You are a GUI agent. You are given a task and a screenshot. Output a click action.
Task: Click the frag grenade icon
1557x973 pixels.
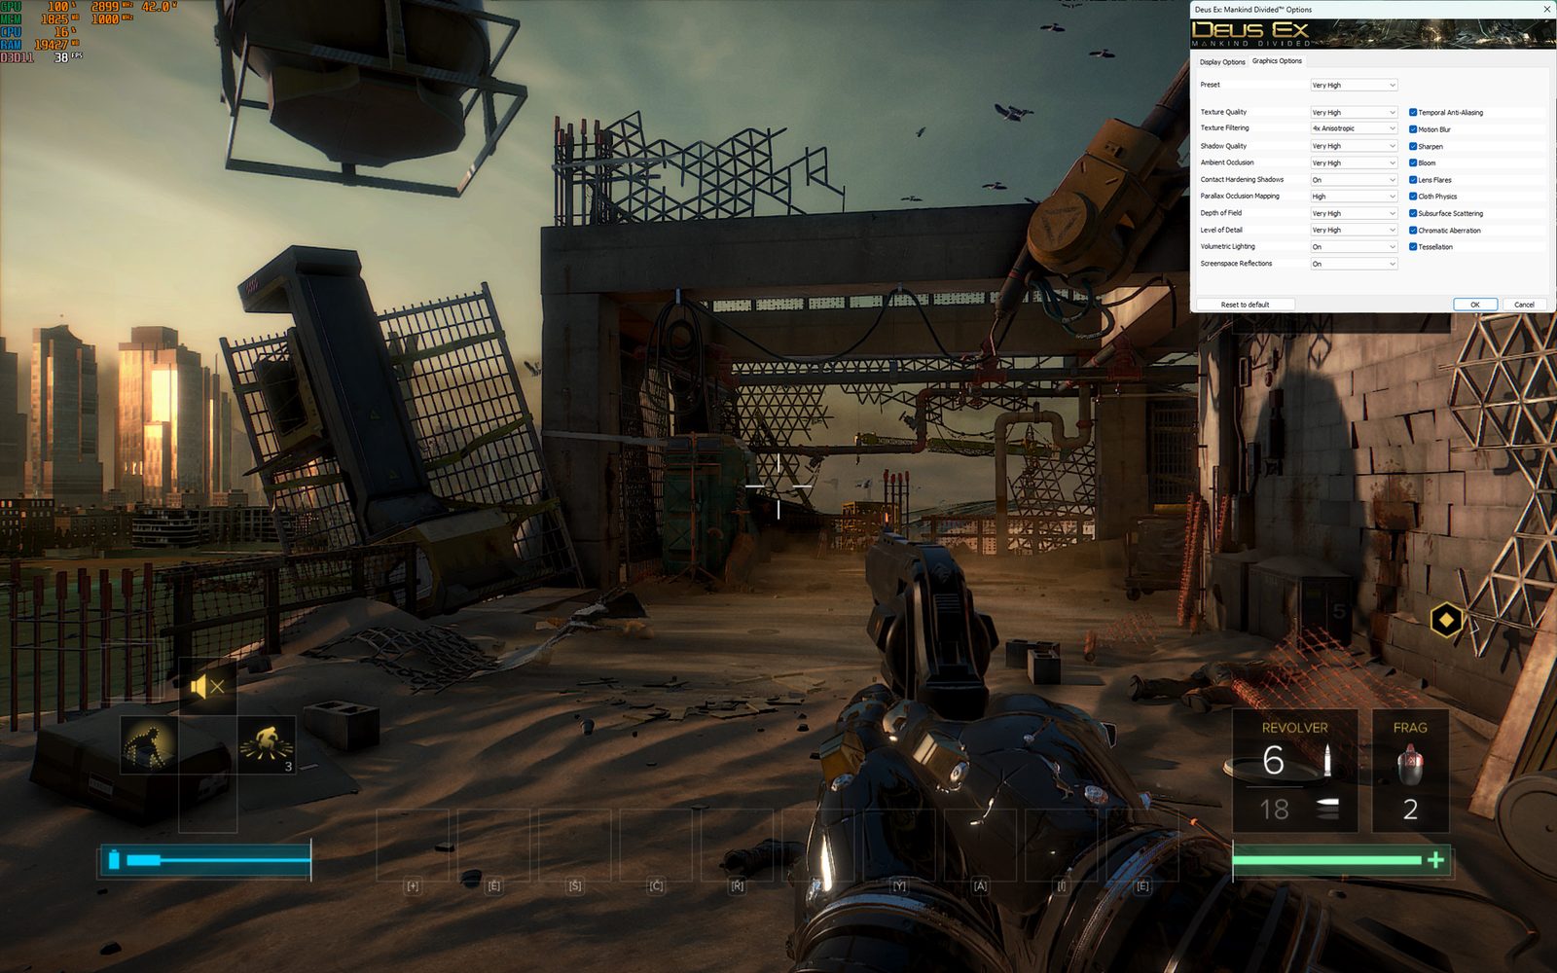1410,764
